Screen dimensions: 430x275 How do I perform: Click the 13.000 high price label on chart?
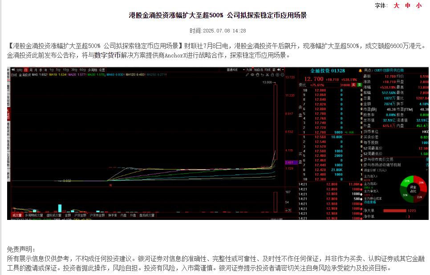tap(267, 82)
